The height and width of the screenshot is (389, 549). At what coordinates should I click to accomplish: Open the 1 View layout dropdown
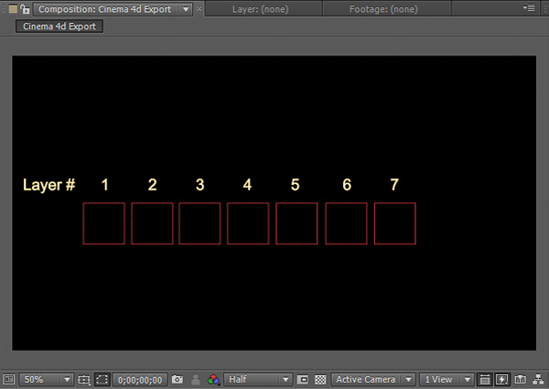(447, 380)
